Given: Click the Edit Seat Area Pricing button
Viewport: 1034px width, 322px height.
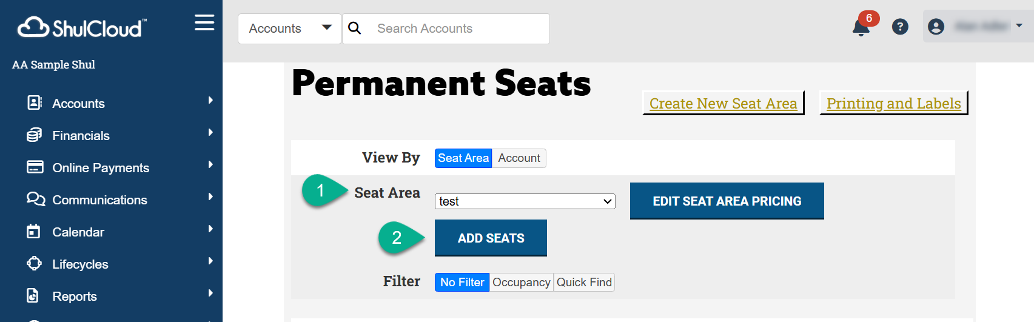Looking at the screenshot, I should (727, 201).
